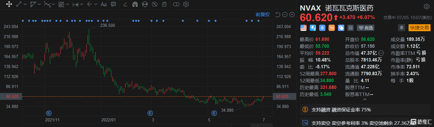Open the 总市值 more options ellipsis
Screen dimensions: 434x127
tap(381, 53)
